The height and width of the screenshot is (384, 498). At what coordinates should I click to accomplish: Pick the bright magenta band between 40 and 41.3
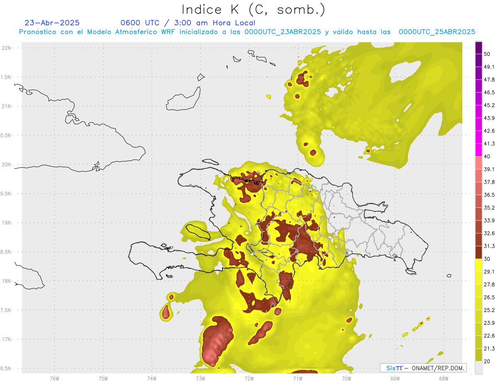coord(479,150)
